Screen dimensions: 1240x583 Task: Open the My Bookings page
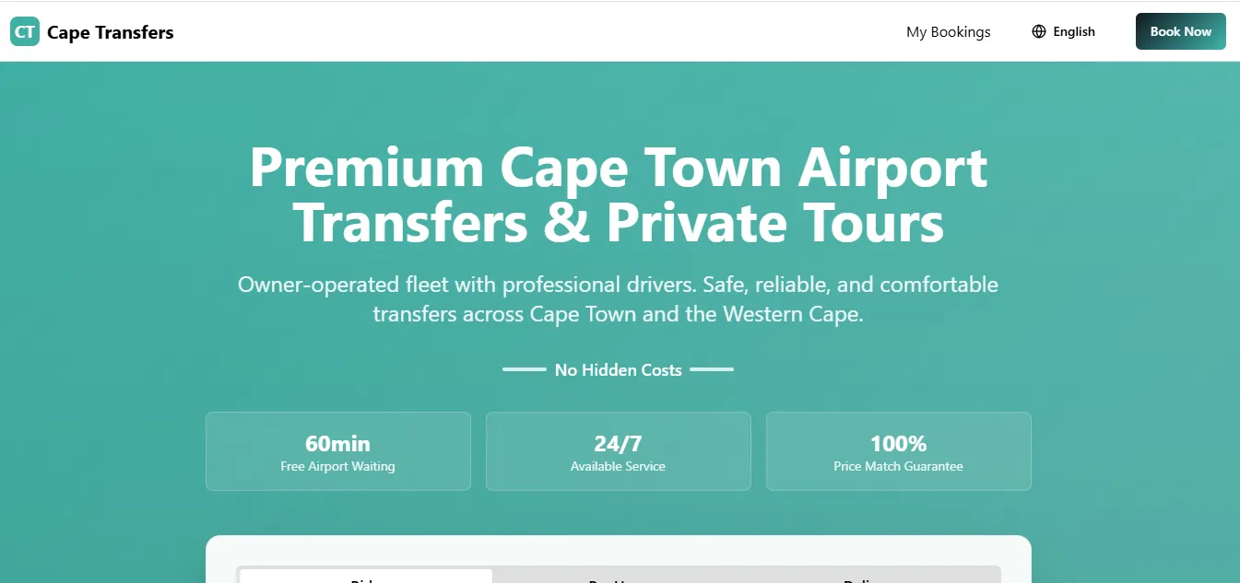point(948,32)
